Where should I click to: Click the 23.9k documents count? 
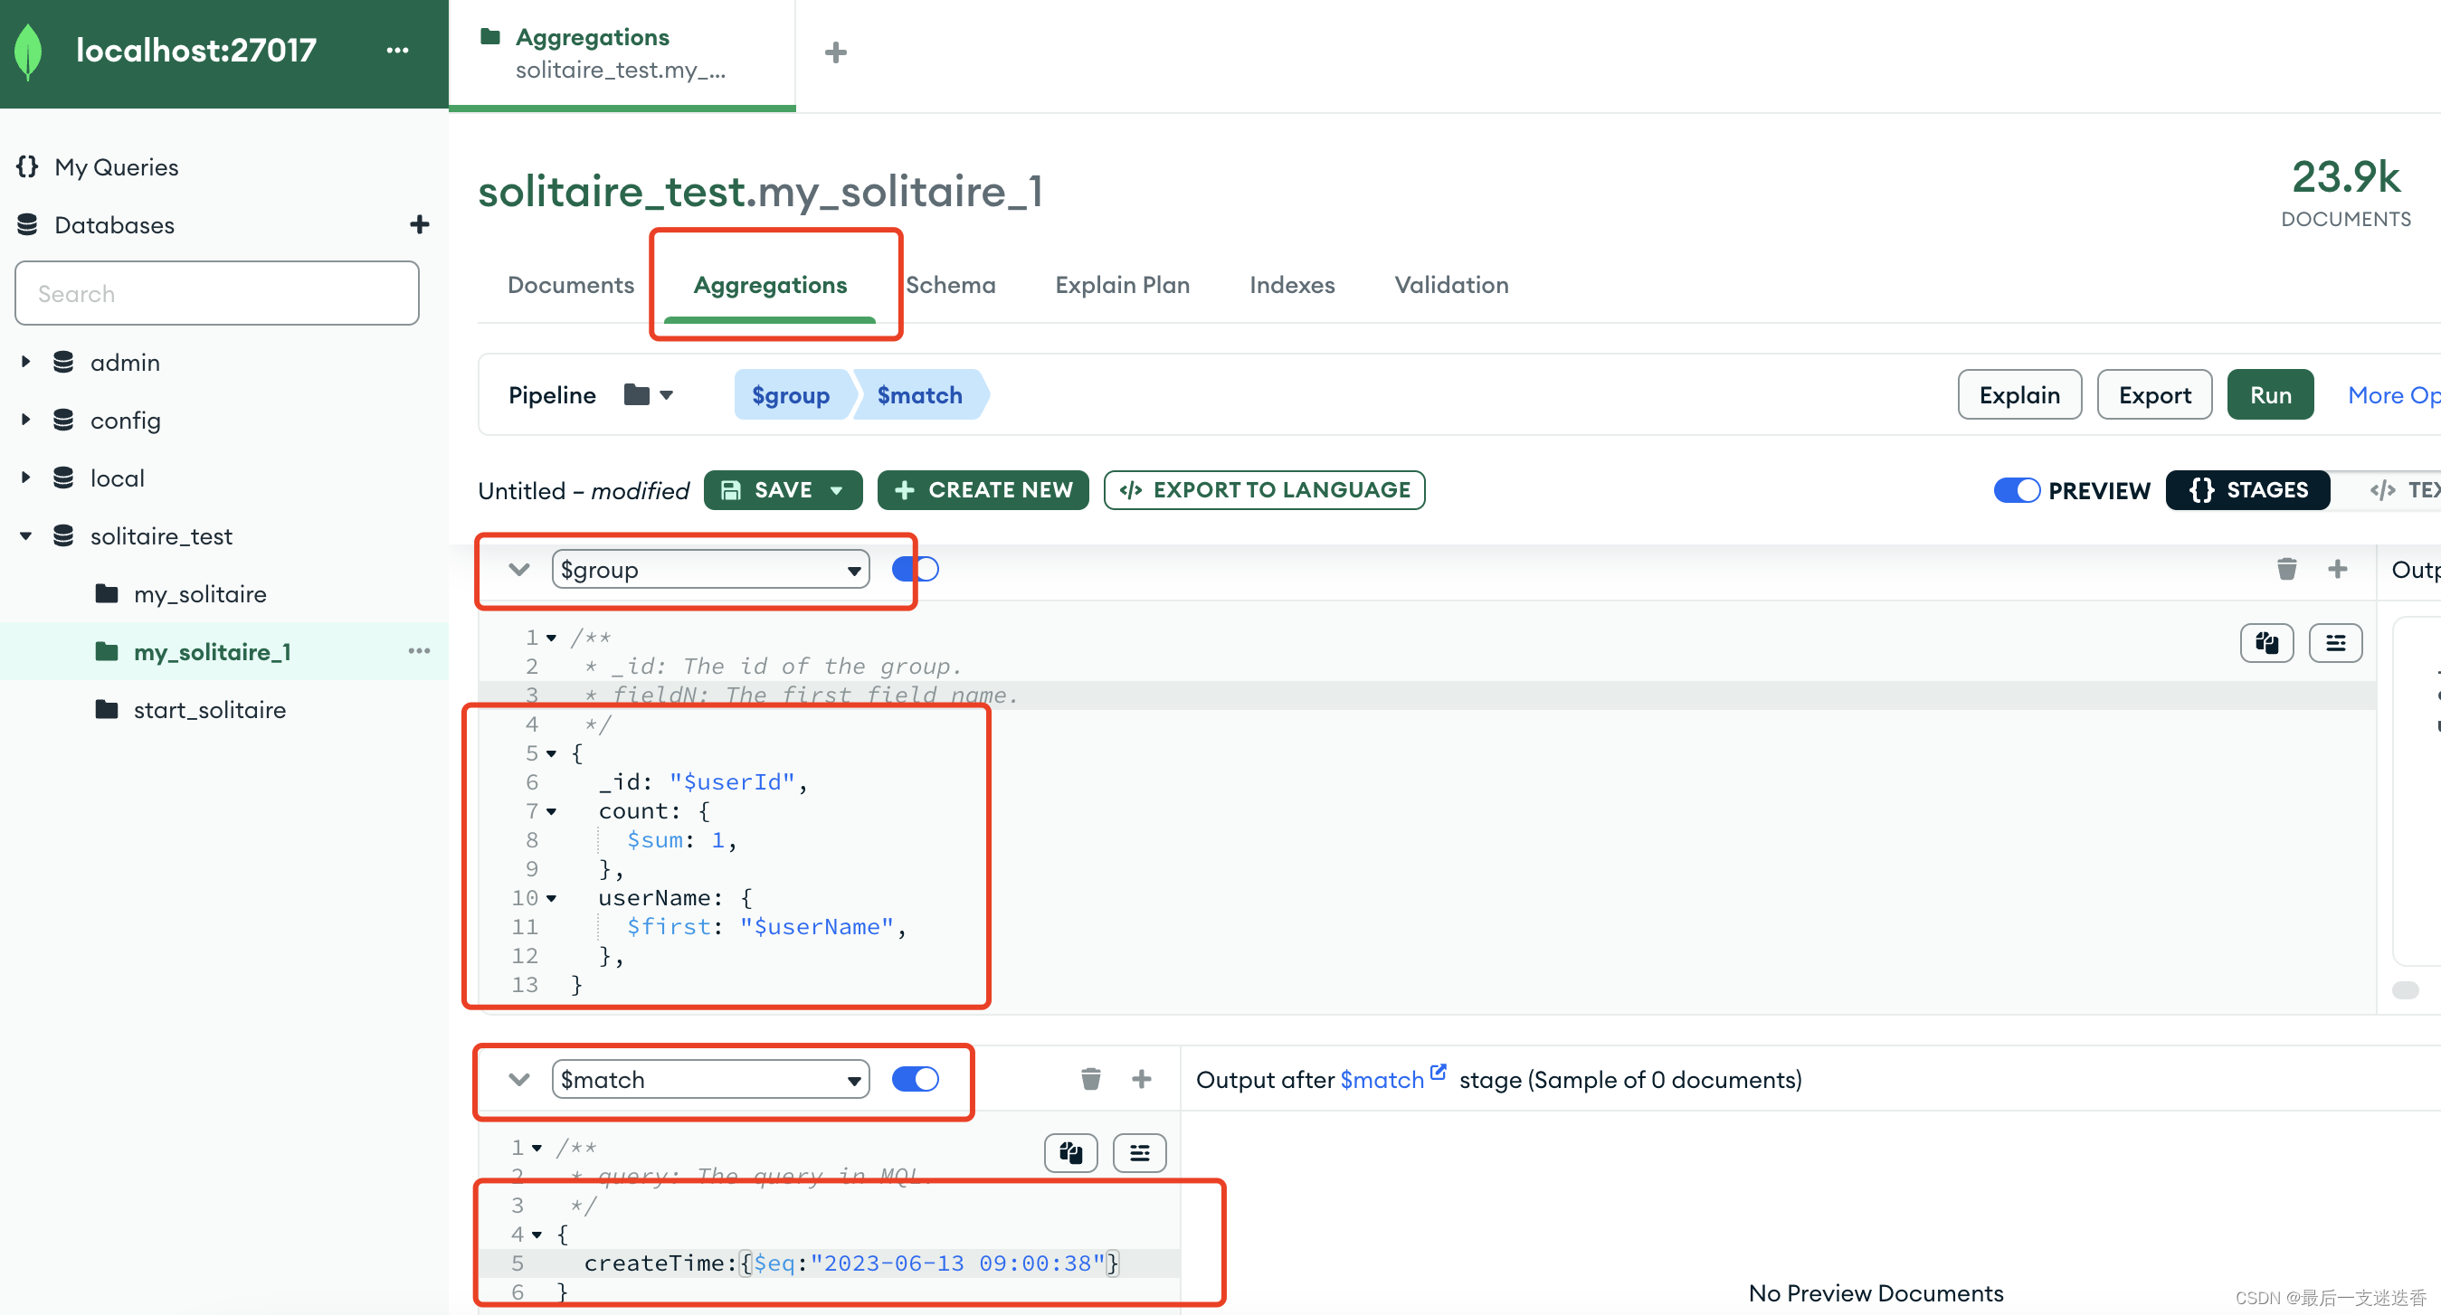tap(2345, 177)
